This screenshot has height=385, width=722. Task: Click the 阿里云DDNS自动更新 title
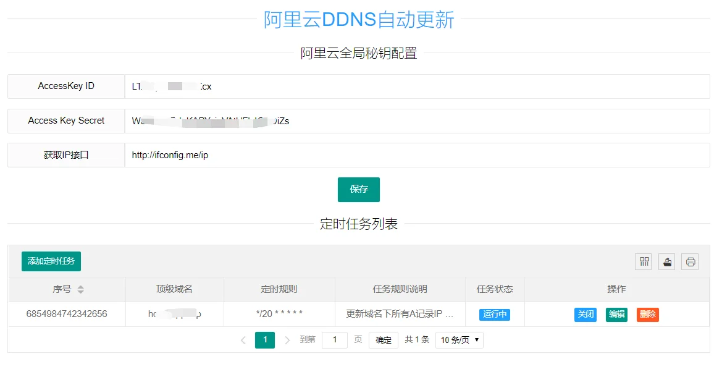359,20
